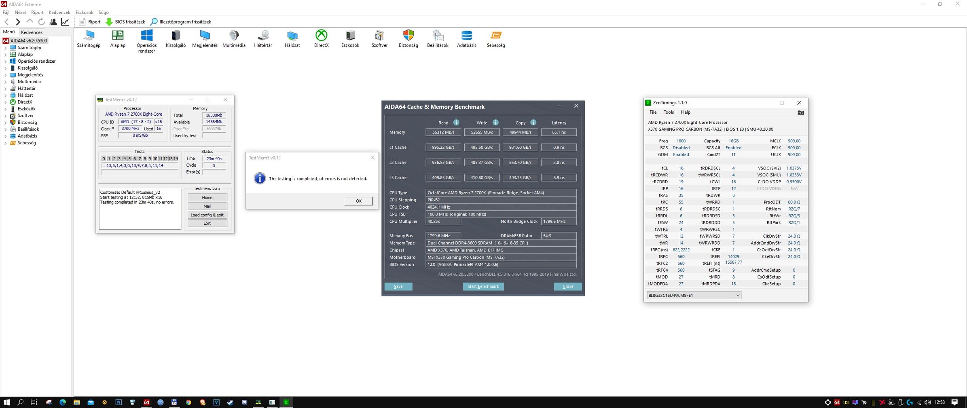Open Steam from the taskbar
Screen dimensions: 967x408
click(x=230, y=402)
